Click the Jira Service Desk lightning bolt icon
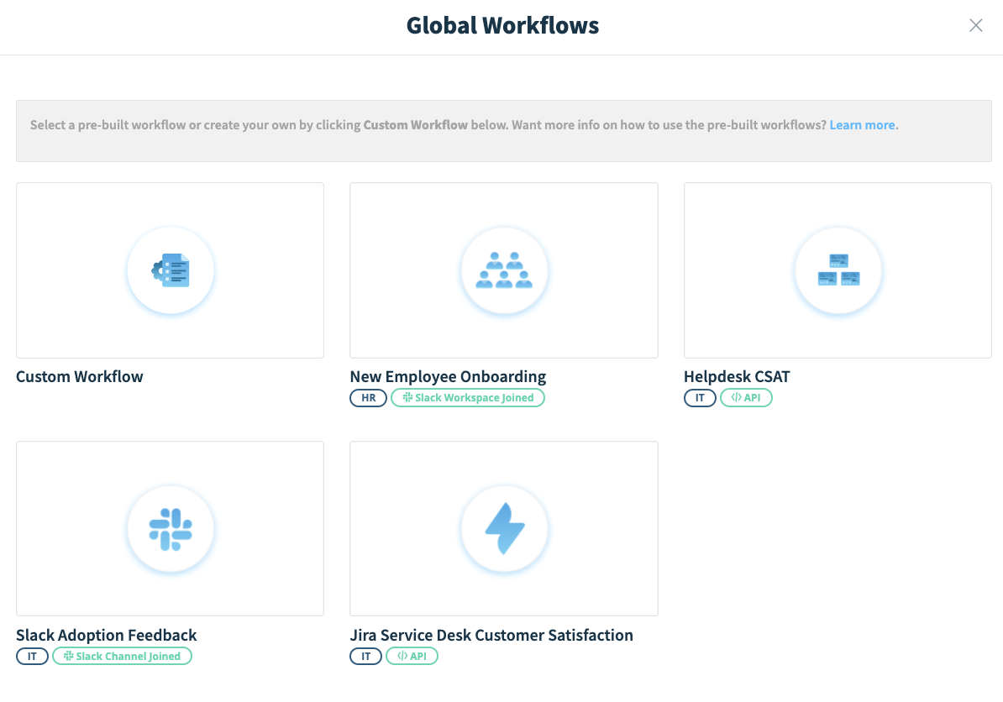 pyautogui.click(x=505, y=528)
